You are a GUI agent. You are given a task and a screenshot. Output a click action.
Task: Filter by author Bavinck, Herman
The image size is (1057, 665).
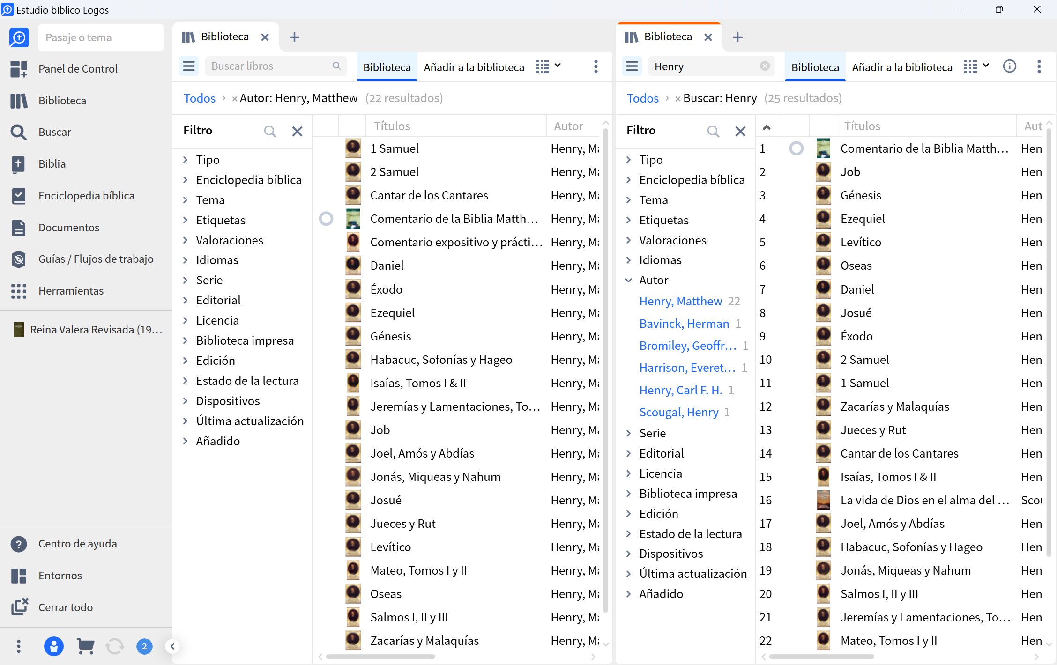[x=684, y=324]
